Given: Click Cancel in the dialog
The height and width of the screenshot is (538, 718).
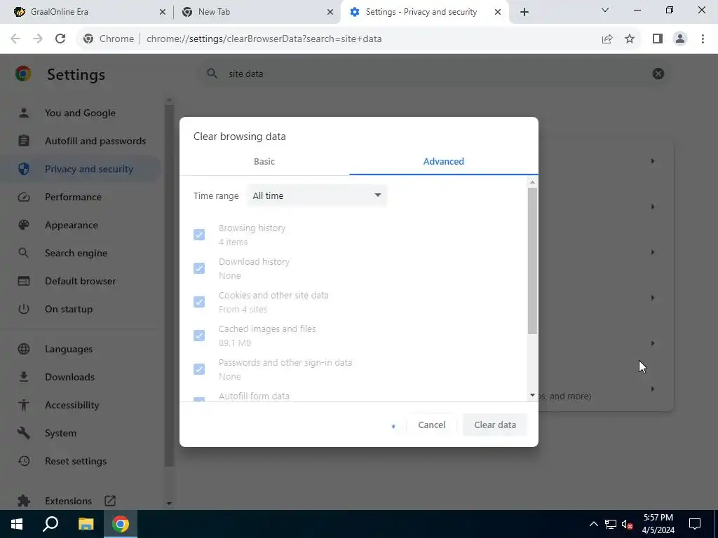Looking at the screenshot, I should (x=431, y=425).
